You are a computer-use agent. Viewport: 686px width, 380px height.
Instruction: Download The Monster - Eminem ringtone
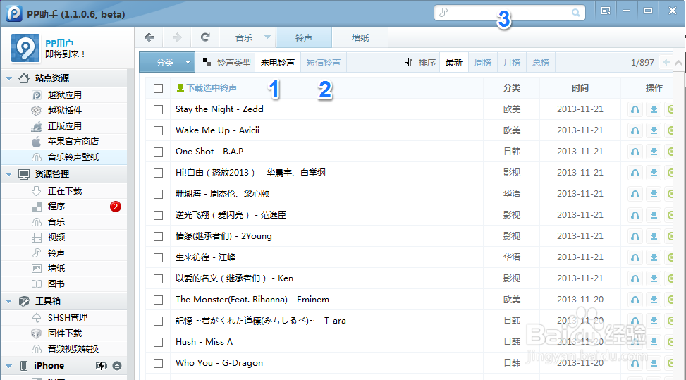[654, 300]
